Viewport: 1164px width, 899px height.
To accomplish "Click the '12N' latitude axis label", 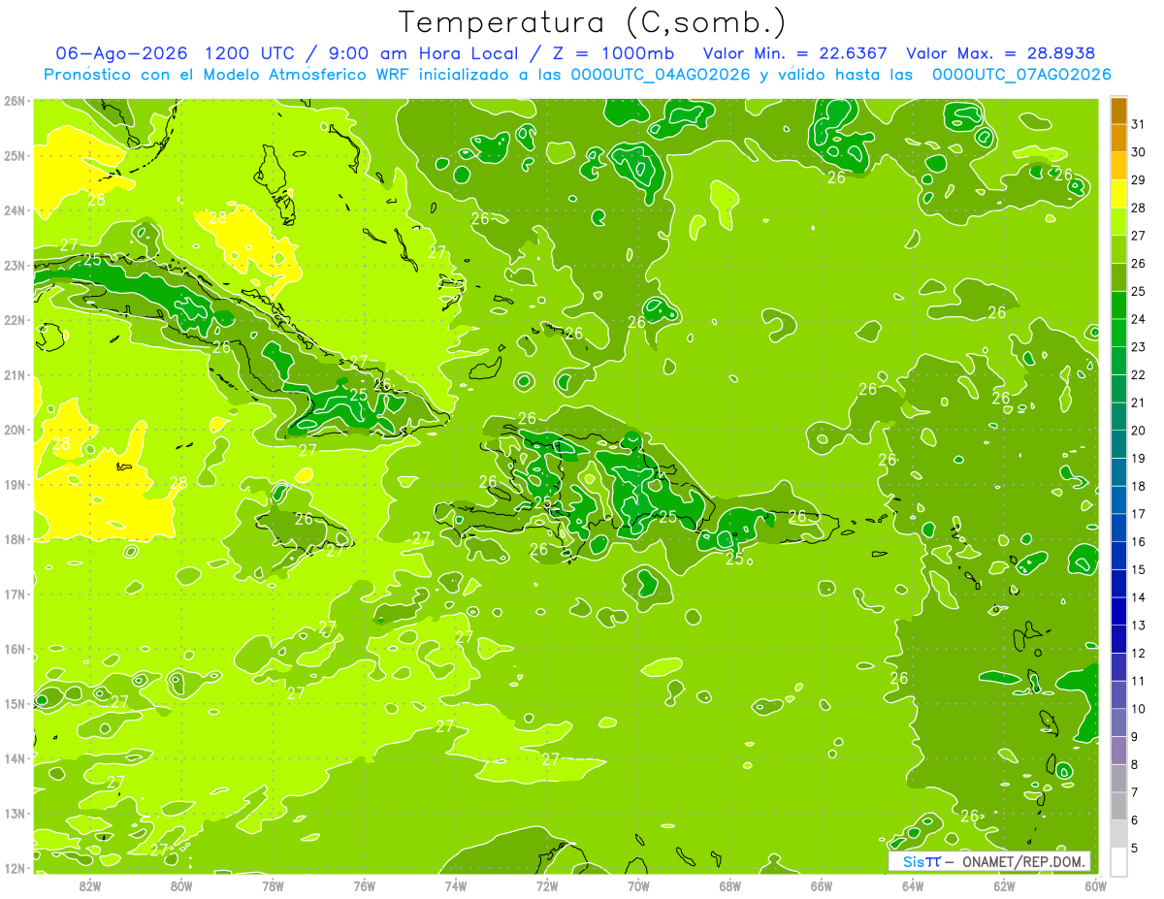I will pyautogui.click(x=14, y=868).
